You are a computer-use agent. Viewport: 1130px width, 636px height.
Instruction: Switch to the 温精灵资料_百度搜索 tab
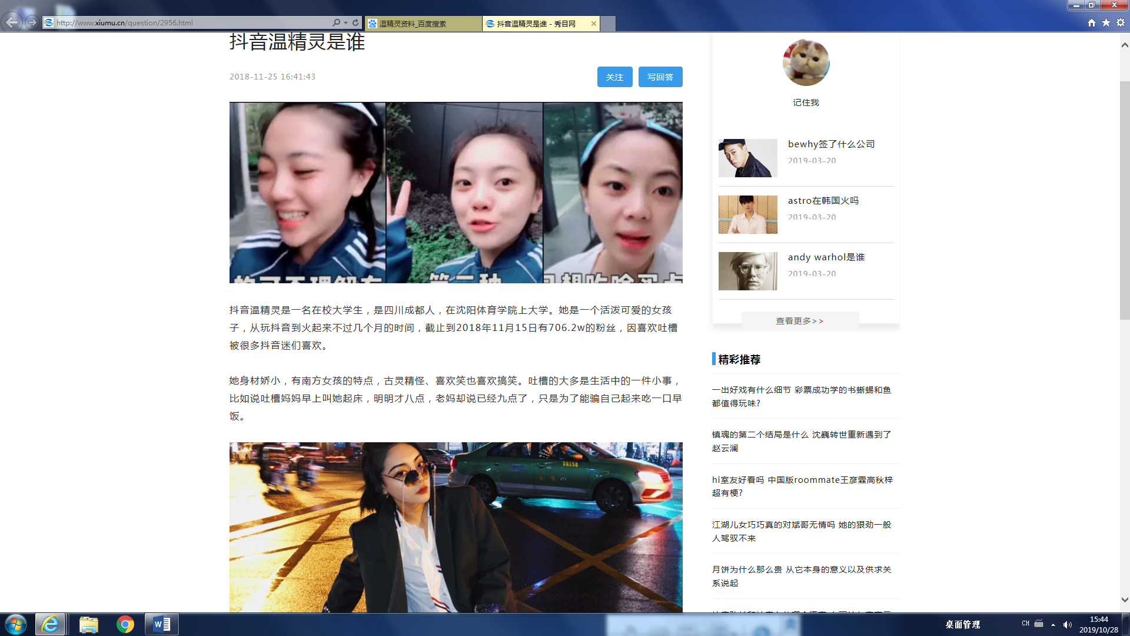[423, 24]
